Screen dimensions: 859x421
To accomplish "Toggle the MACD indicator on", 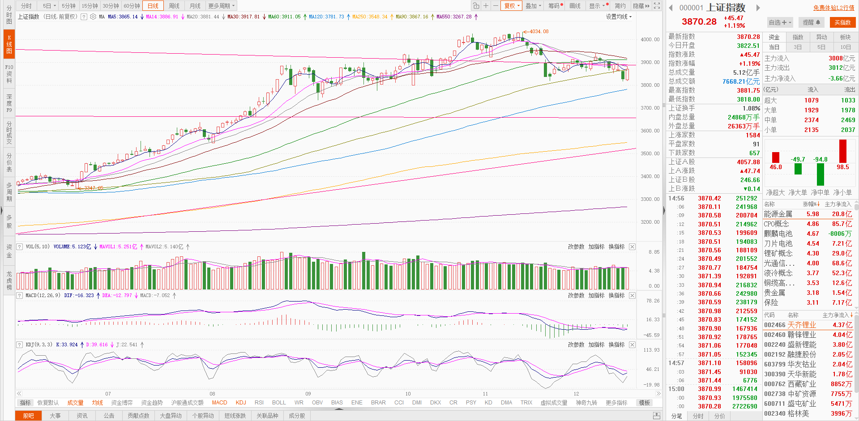I will 219,403.
